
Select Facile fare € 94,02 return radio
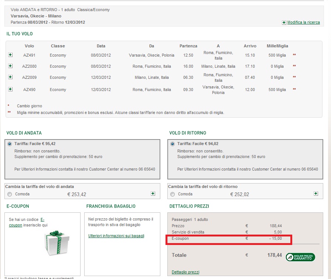[173, 144]
